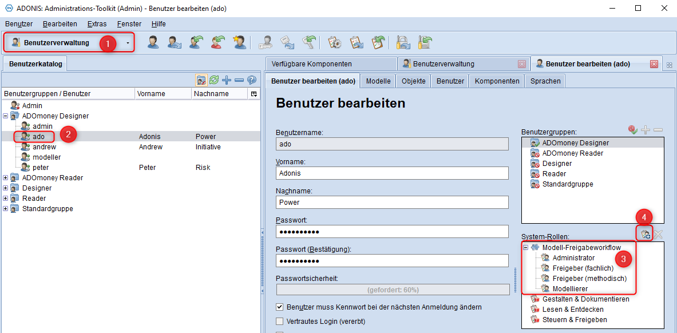Click the user with yellow star toolbar icon
677x333 pixels.
239,42
